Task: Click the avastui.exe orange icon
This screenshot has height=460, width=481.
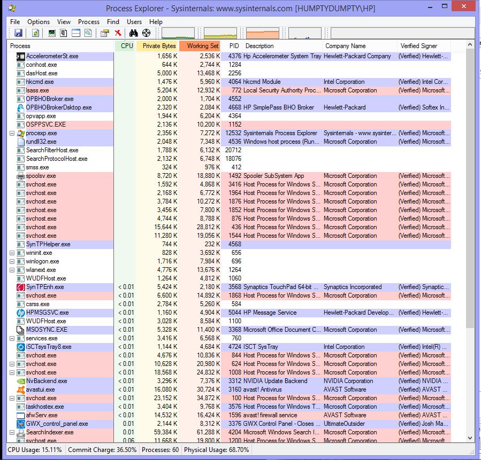Action: (20, 390)
